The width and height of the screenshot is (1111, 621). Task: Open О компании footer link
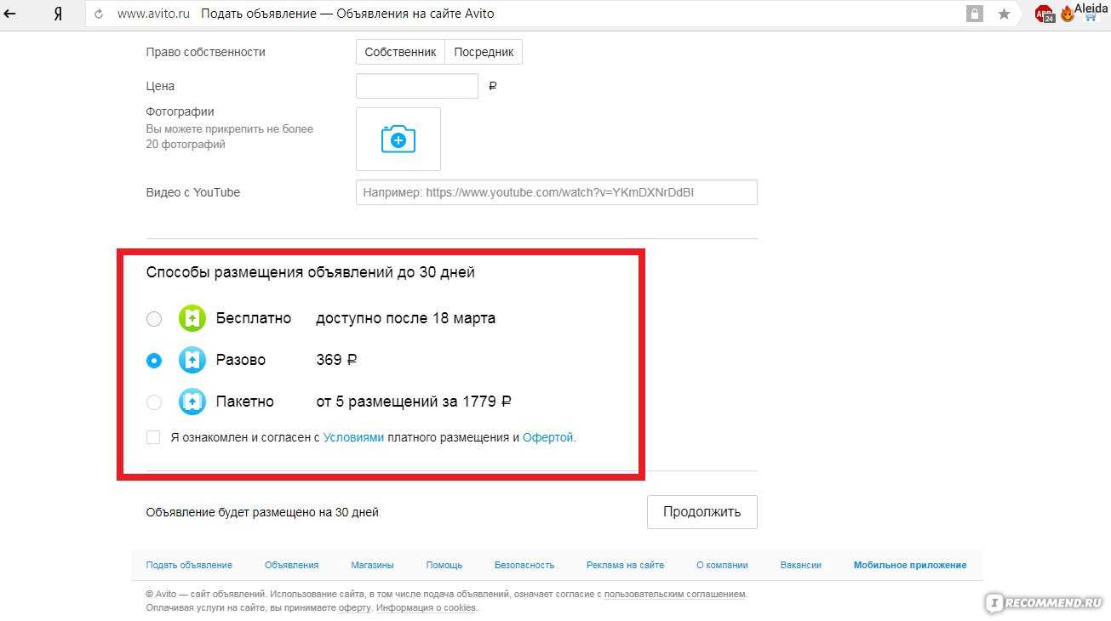pos(722,565)
